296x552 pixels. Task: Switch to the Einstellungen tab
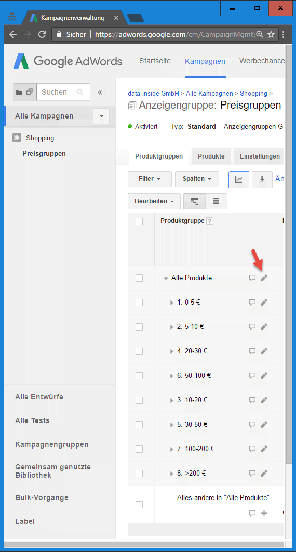[x=259, y=156]
